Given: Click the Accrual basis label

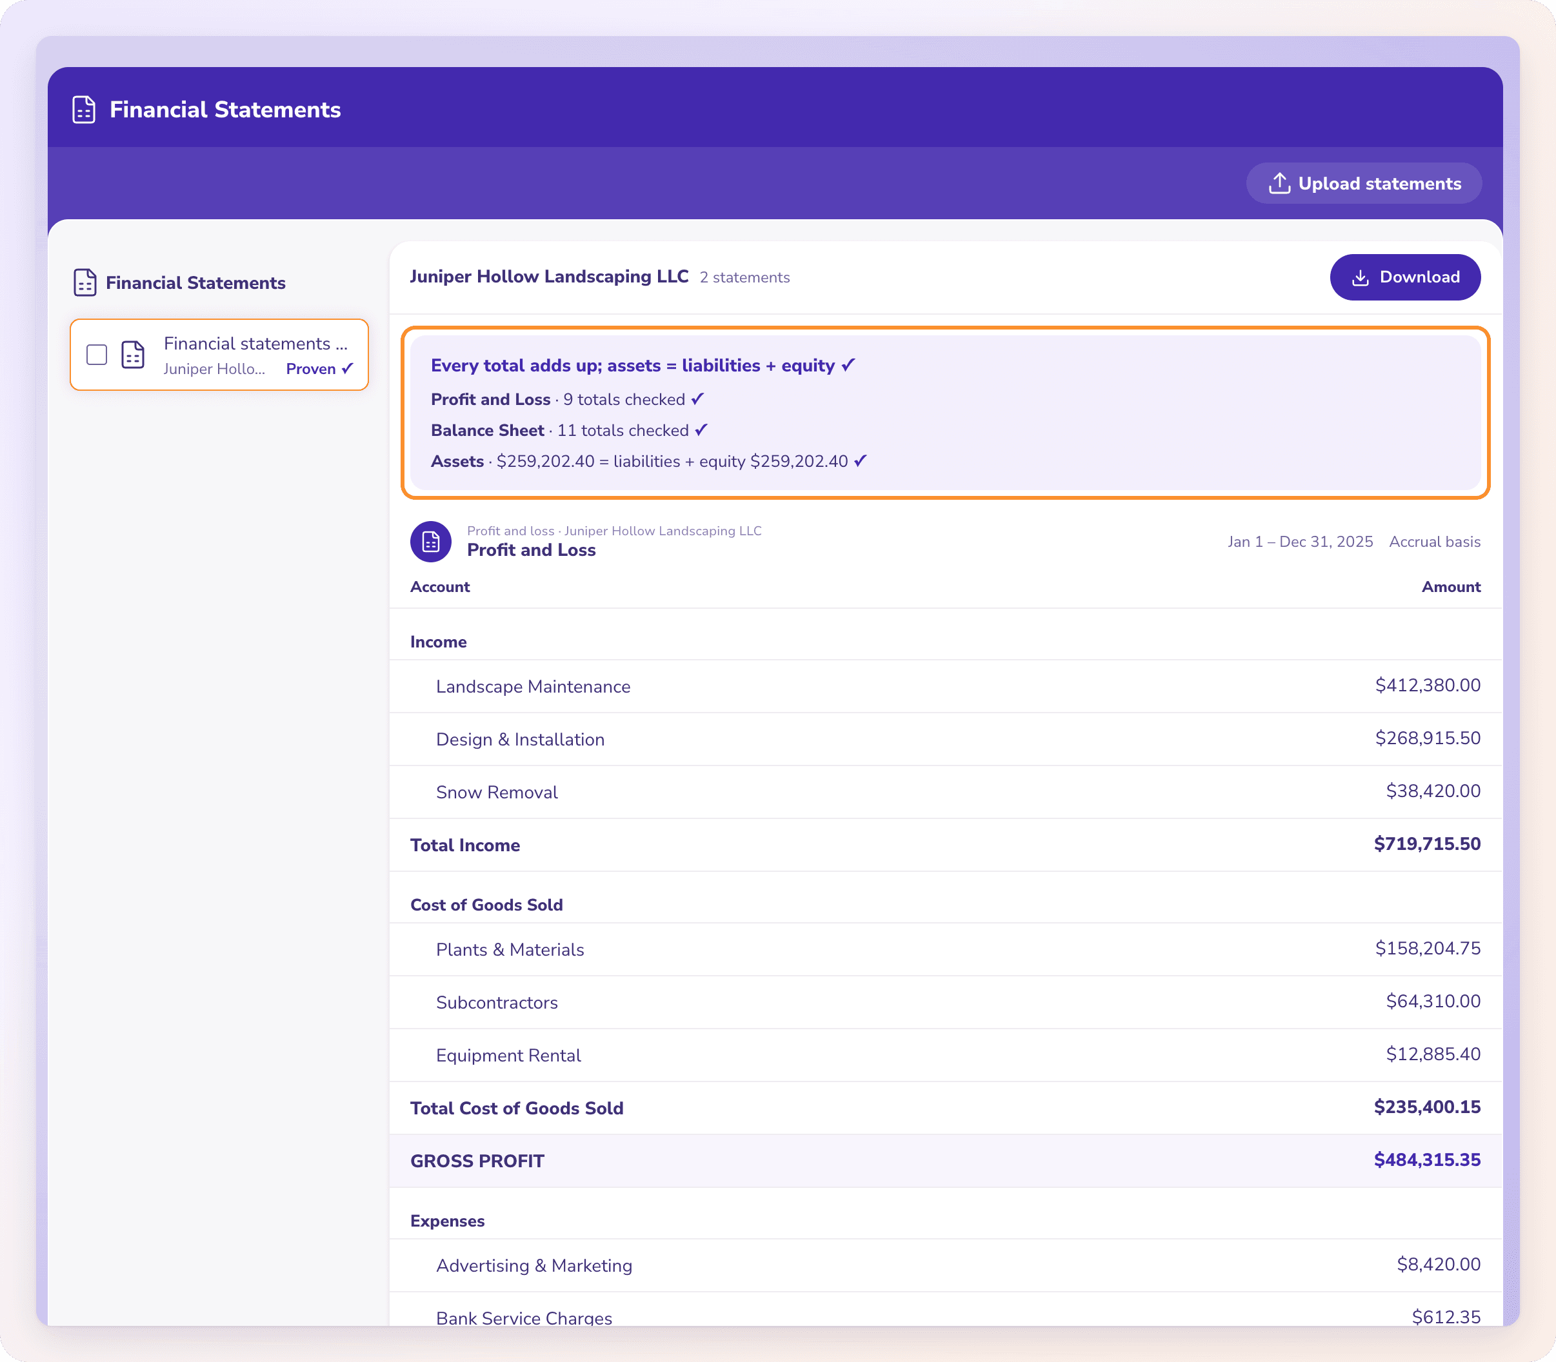Looking at the screenshot, I should point(1434,542).
